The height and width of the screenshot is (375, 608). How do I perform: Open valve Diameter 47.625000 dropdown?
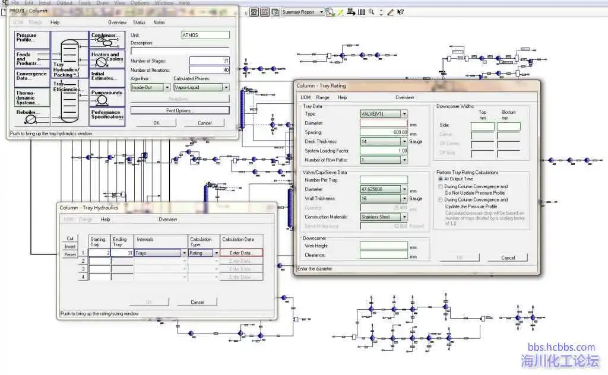point(404,189)
